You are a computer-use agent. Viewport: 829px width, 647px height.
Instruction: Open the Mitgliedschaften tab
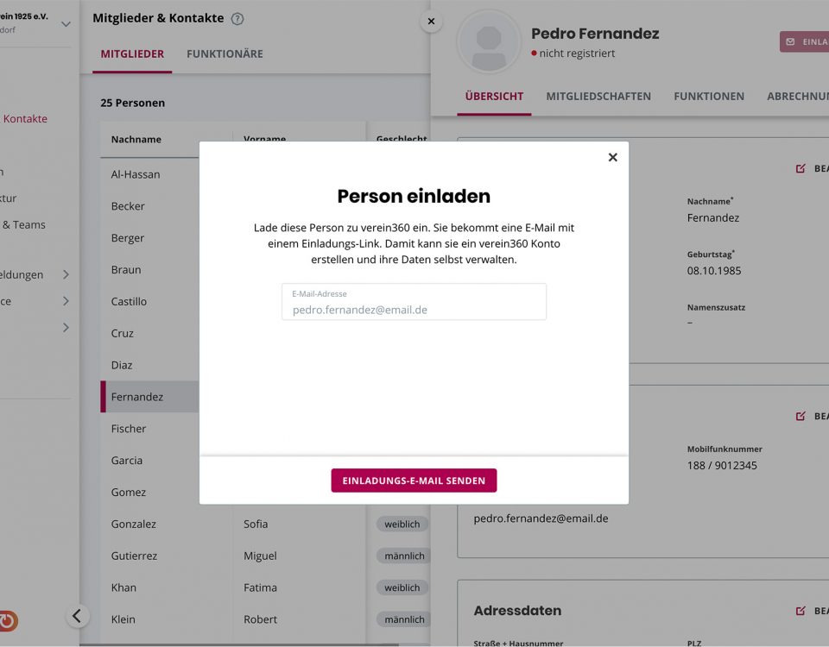pos(598,97)
